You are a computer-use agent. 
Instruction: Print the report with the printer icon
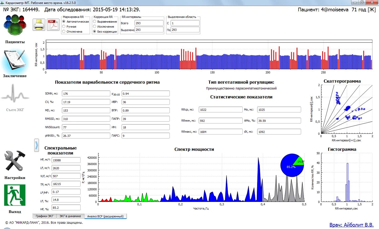point(39,25)
